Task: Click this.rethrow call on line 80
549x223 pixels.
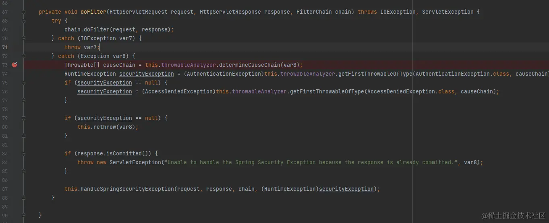Action: (x=108, y=127)
